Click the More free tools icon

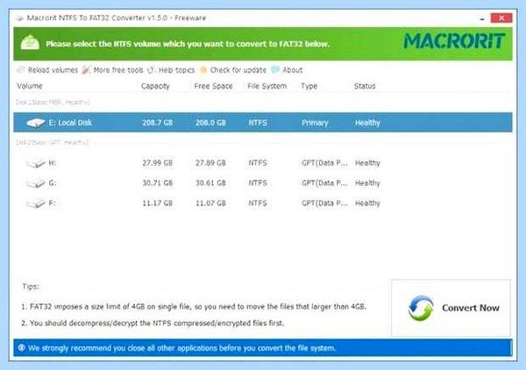click(x=86, y=70)
